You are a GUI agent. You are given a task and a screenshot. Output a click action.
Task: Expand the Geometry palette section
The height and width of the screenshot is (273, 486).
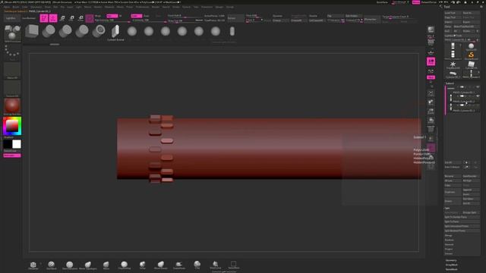(451, 260)
